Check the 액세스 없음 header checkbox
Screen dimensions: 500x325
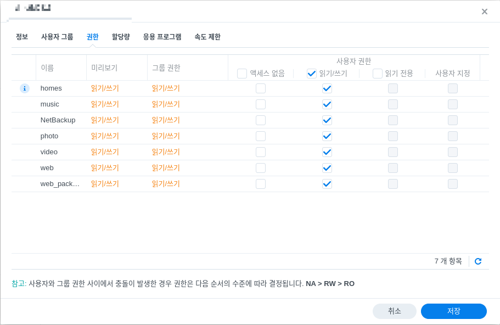(242, 74)
